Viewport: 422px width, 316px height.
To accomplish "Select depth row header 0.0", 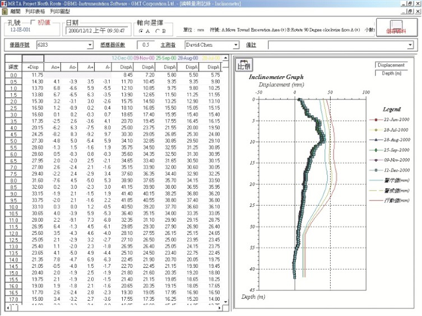I will point(14,75).
